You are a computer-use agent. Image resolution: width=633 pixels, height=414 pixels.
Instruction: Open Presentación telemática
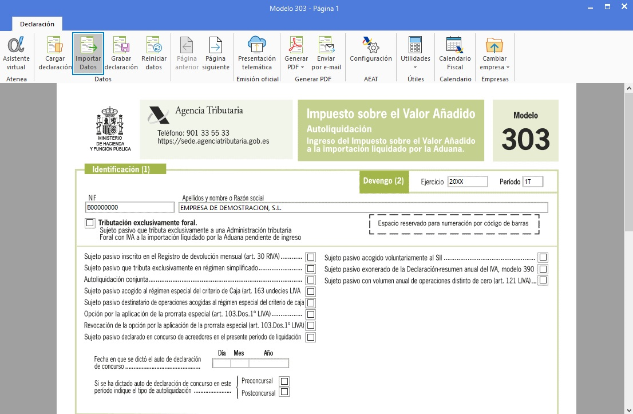(x=257, y=53)
